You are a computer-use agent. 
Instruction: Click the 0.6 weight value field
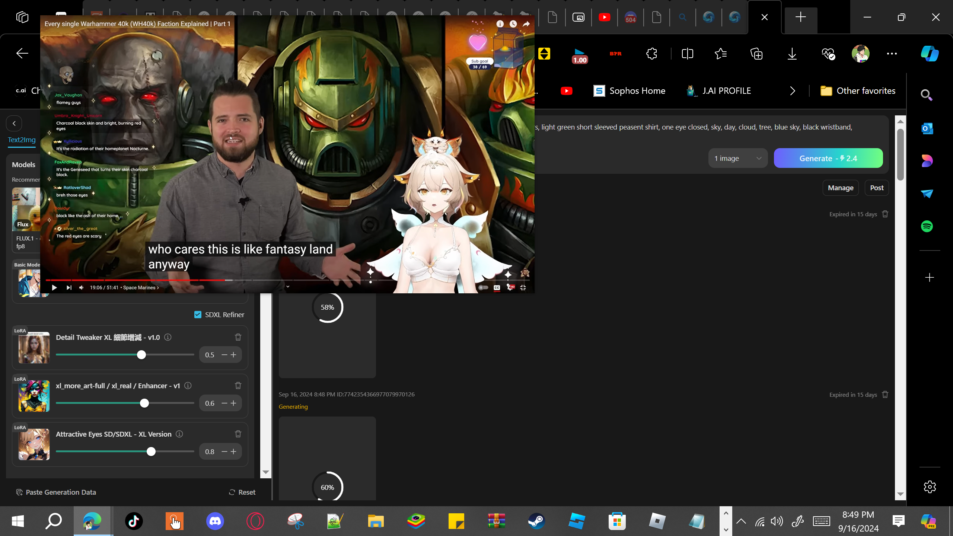click(210, 403)
